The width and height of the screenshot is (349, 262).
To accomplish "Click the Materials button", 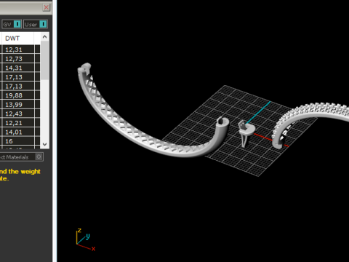I will [x=21, y=157].
